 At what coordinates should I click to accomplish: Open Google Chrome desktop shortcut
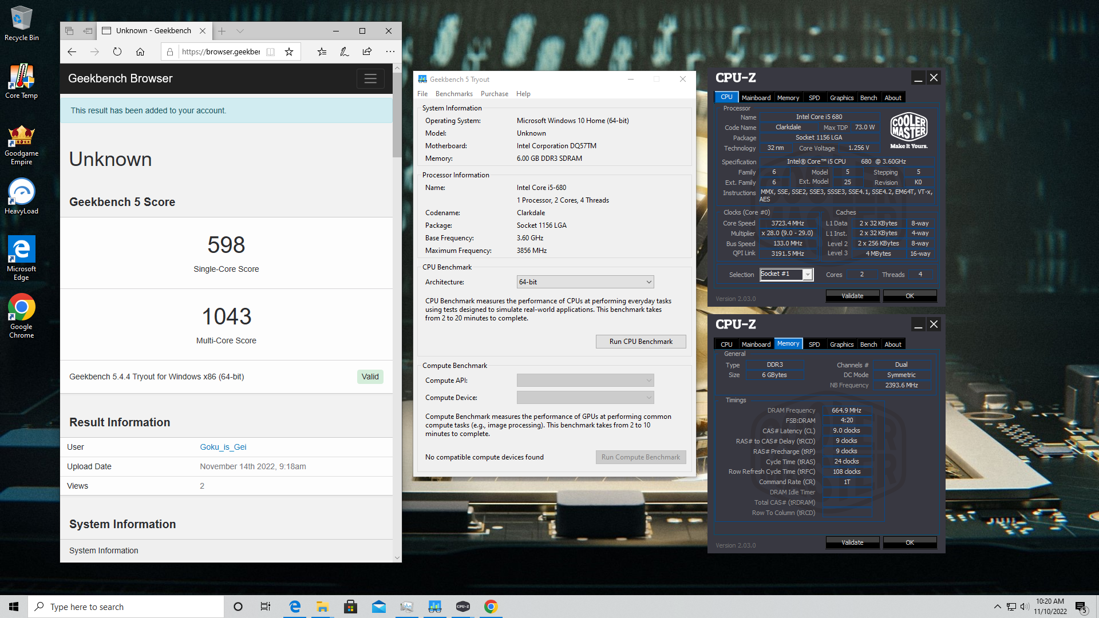coord(21,316)
